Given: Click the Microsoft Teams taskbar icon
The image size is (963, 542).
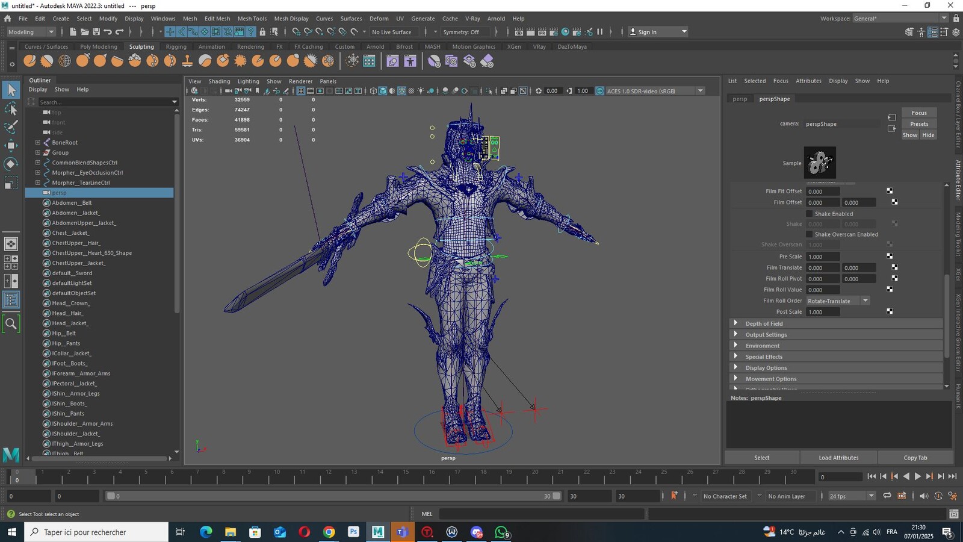Looking at the screenshot, I should tap(403, 532).
